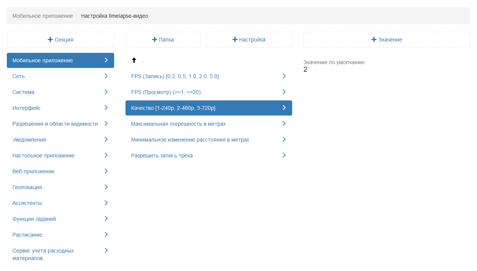Select the Система section

(23, 92)
